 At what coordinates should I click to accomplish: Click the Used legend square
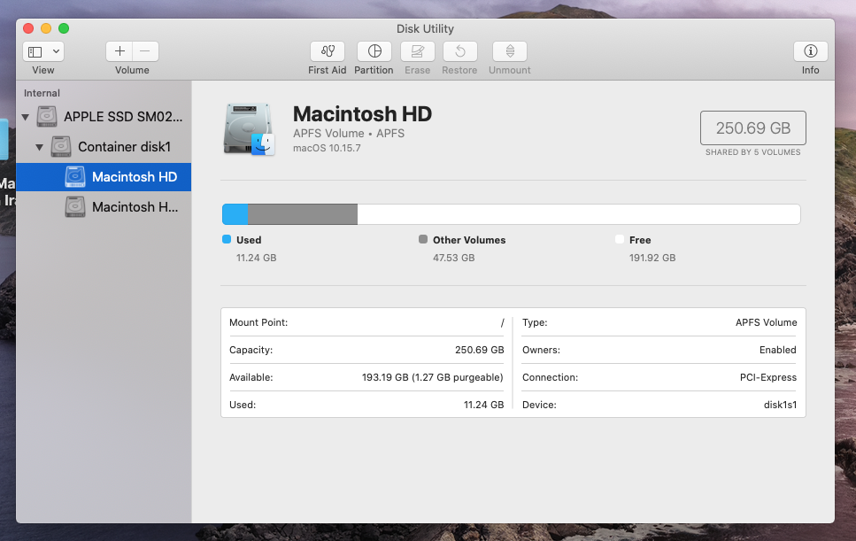click(226, 239)
